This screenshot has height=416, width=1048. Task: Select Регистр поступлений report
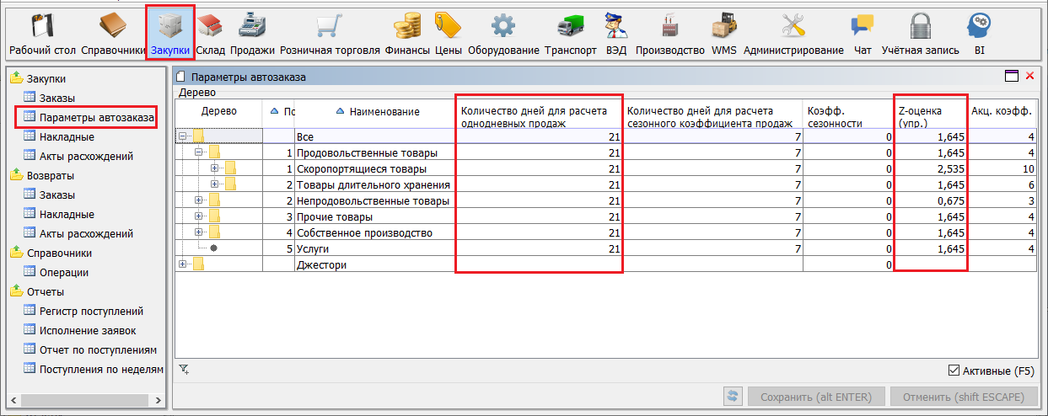(x=91, y=311)
